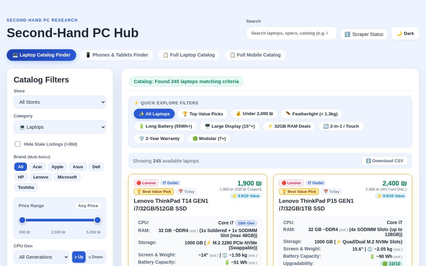Apply the 32GB RAM Deals filter
The height and width of the screenshot is (266, 426).
(289, 126)
